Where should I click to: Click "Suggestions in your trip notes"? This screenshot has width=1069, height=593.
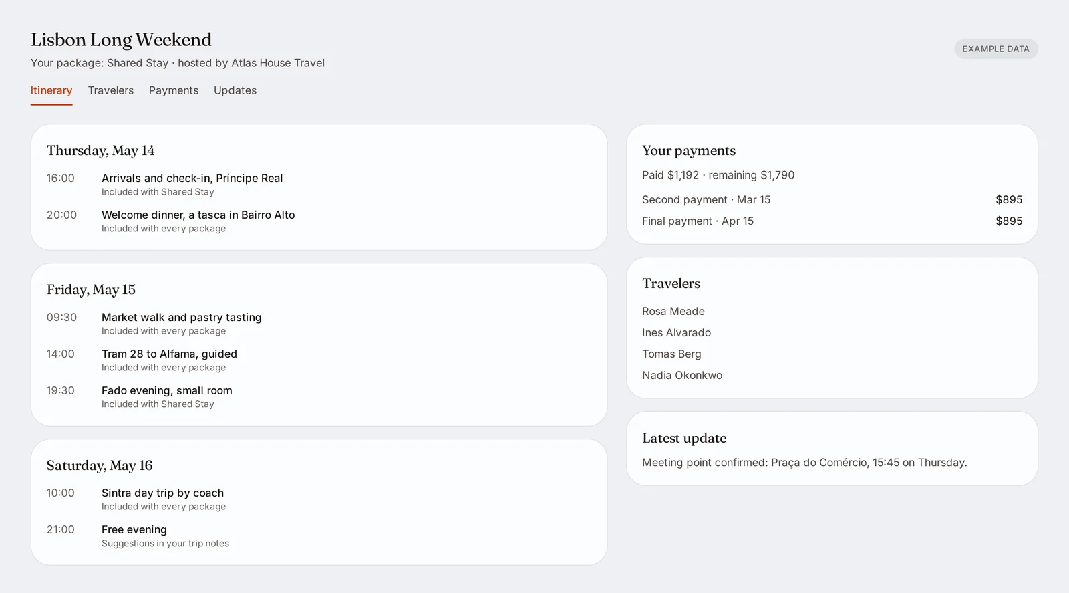pyautogui.click(x=165, y=544)
